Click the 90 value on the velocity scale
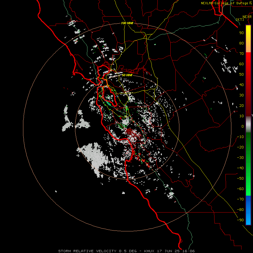Image resolution: width=253 pixels, height=253 pixels. (x=241, y=33)
